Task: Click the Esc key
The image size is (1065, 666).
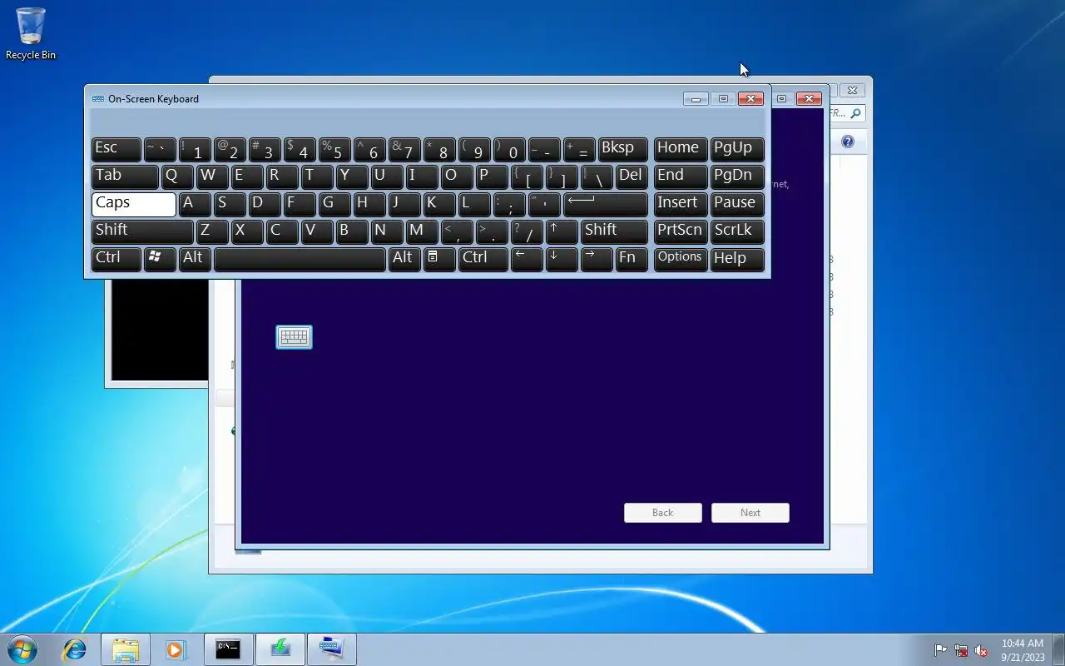Action: (116, 149)
